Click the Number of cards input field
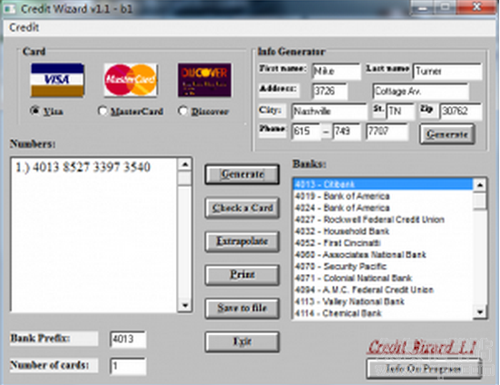The height and width of the screenshot is (385, 500). click(x=128, y=366)
